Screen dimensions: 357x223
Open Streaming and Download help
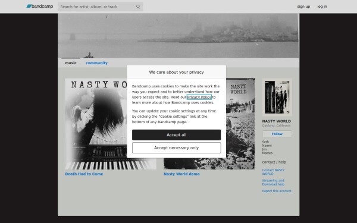pos(273,183)
